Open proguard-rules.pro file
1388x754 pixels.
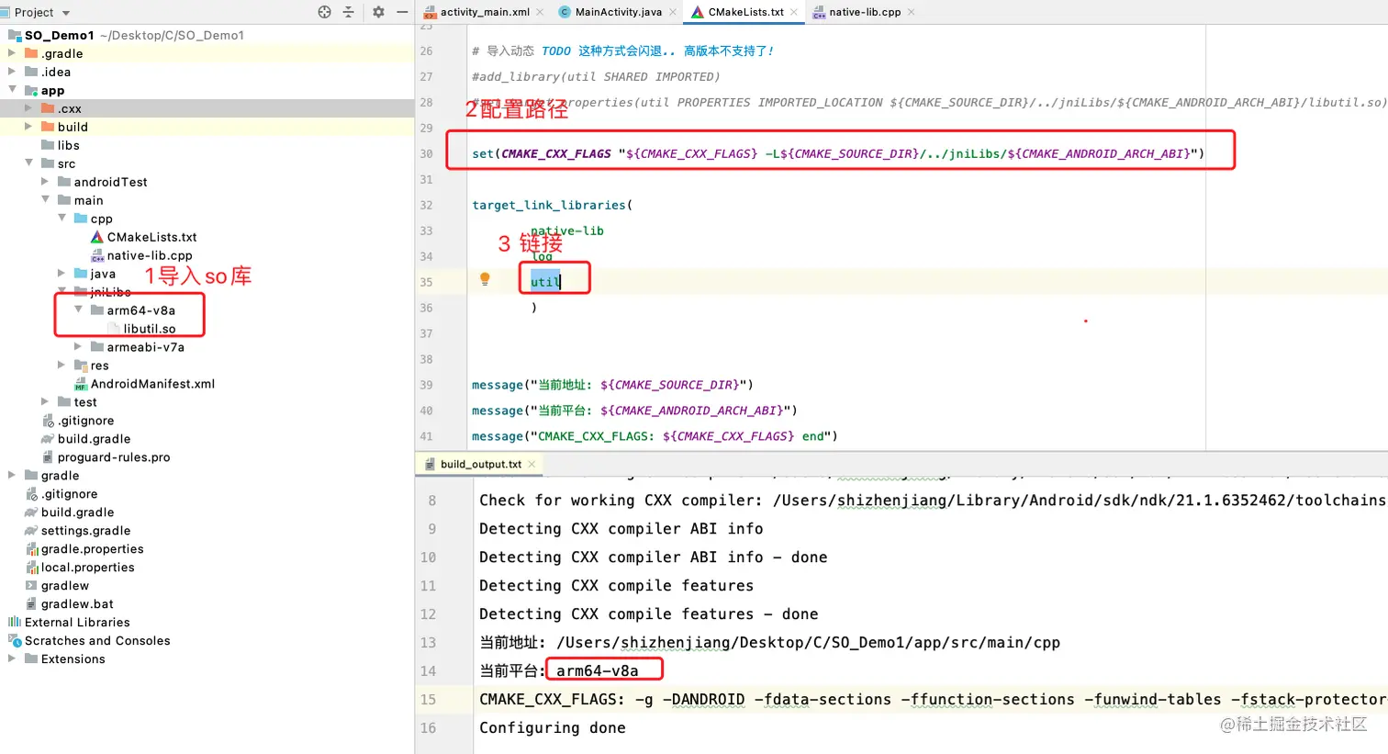(114, 457)
